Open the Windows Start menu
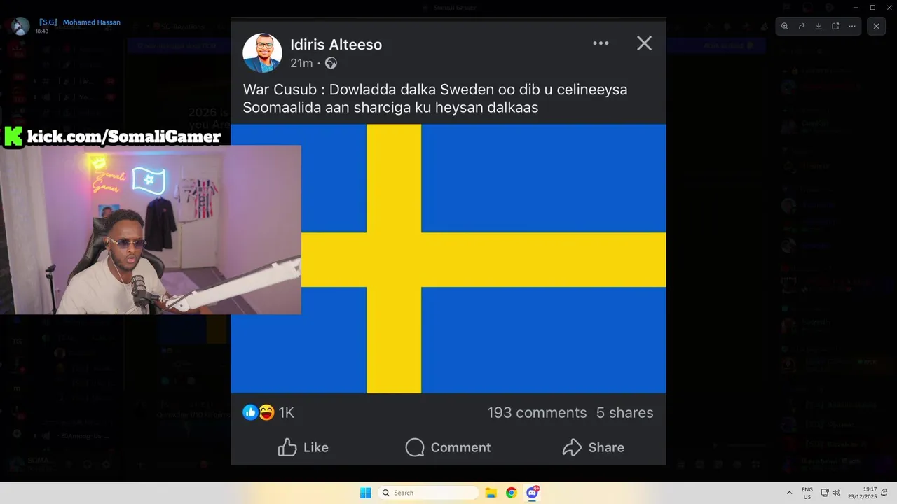Screen dimensions: 897x504 coord(366,493)
